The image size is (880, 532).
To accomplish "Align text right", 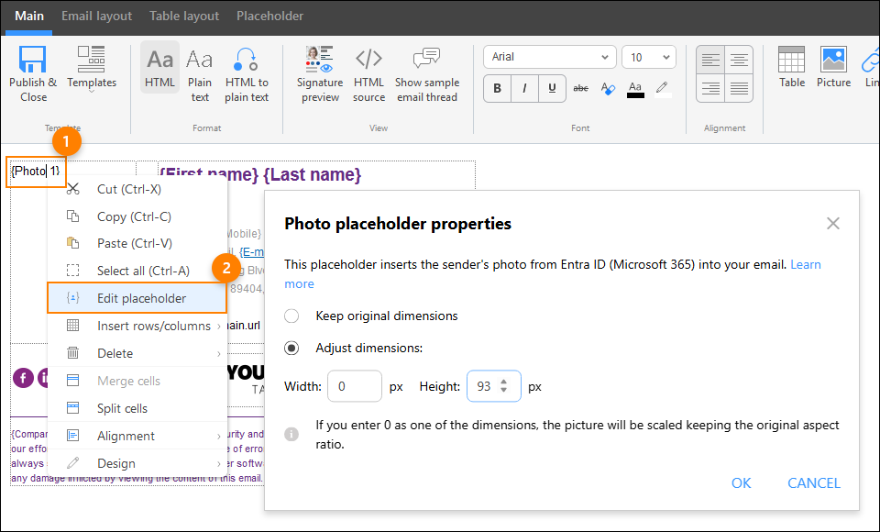I will point(710,88).
